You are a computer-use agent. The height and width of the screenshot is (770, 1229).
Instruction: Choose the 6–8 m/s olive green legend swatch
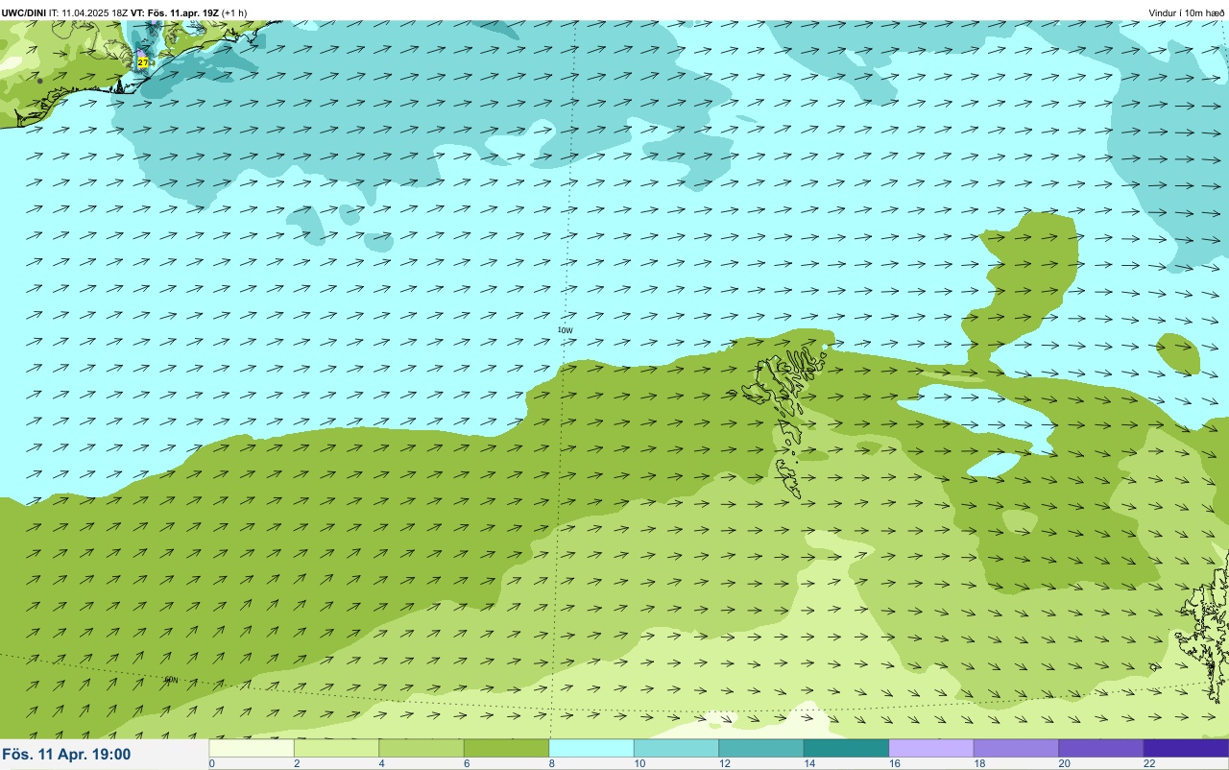tap(506, 748)
